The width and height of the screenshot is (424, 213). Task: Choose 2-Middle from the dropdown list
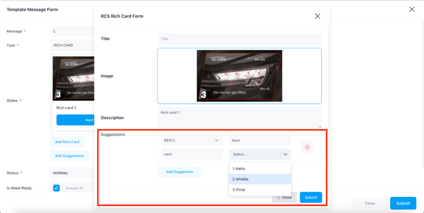click(x=260, y=179)
